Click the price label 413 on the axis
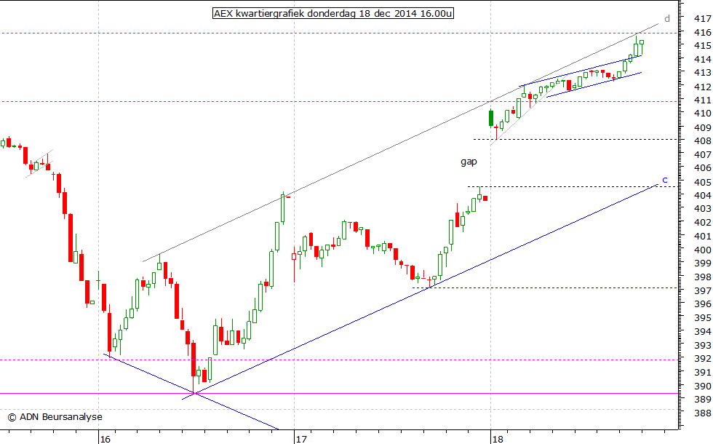This screenshot has height=444, width=713. pyautogui.click(x=703, y=72)
